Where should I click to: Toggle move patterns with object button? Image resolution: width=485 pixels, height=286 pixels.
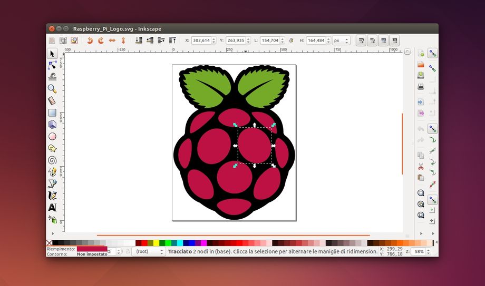pyautogui.click(x=395, y=40)
